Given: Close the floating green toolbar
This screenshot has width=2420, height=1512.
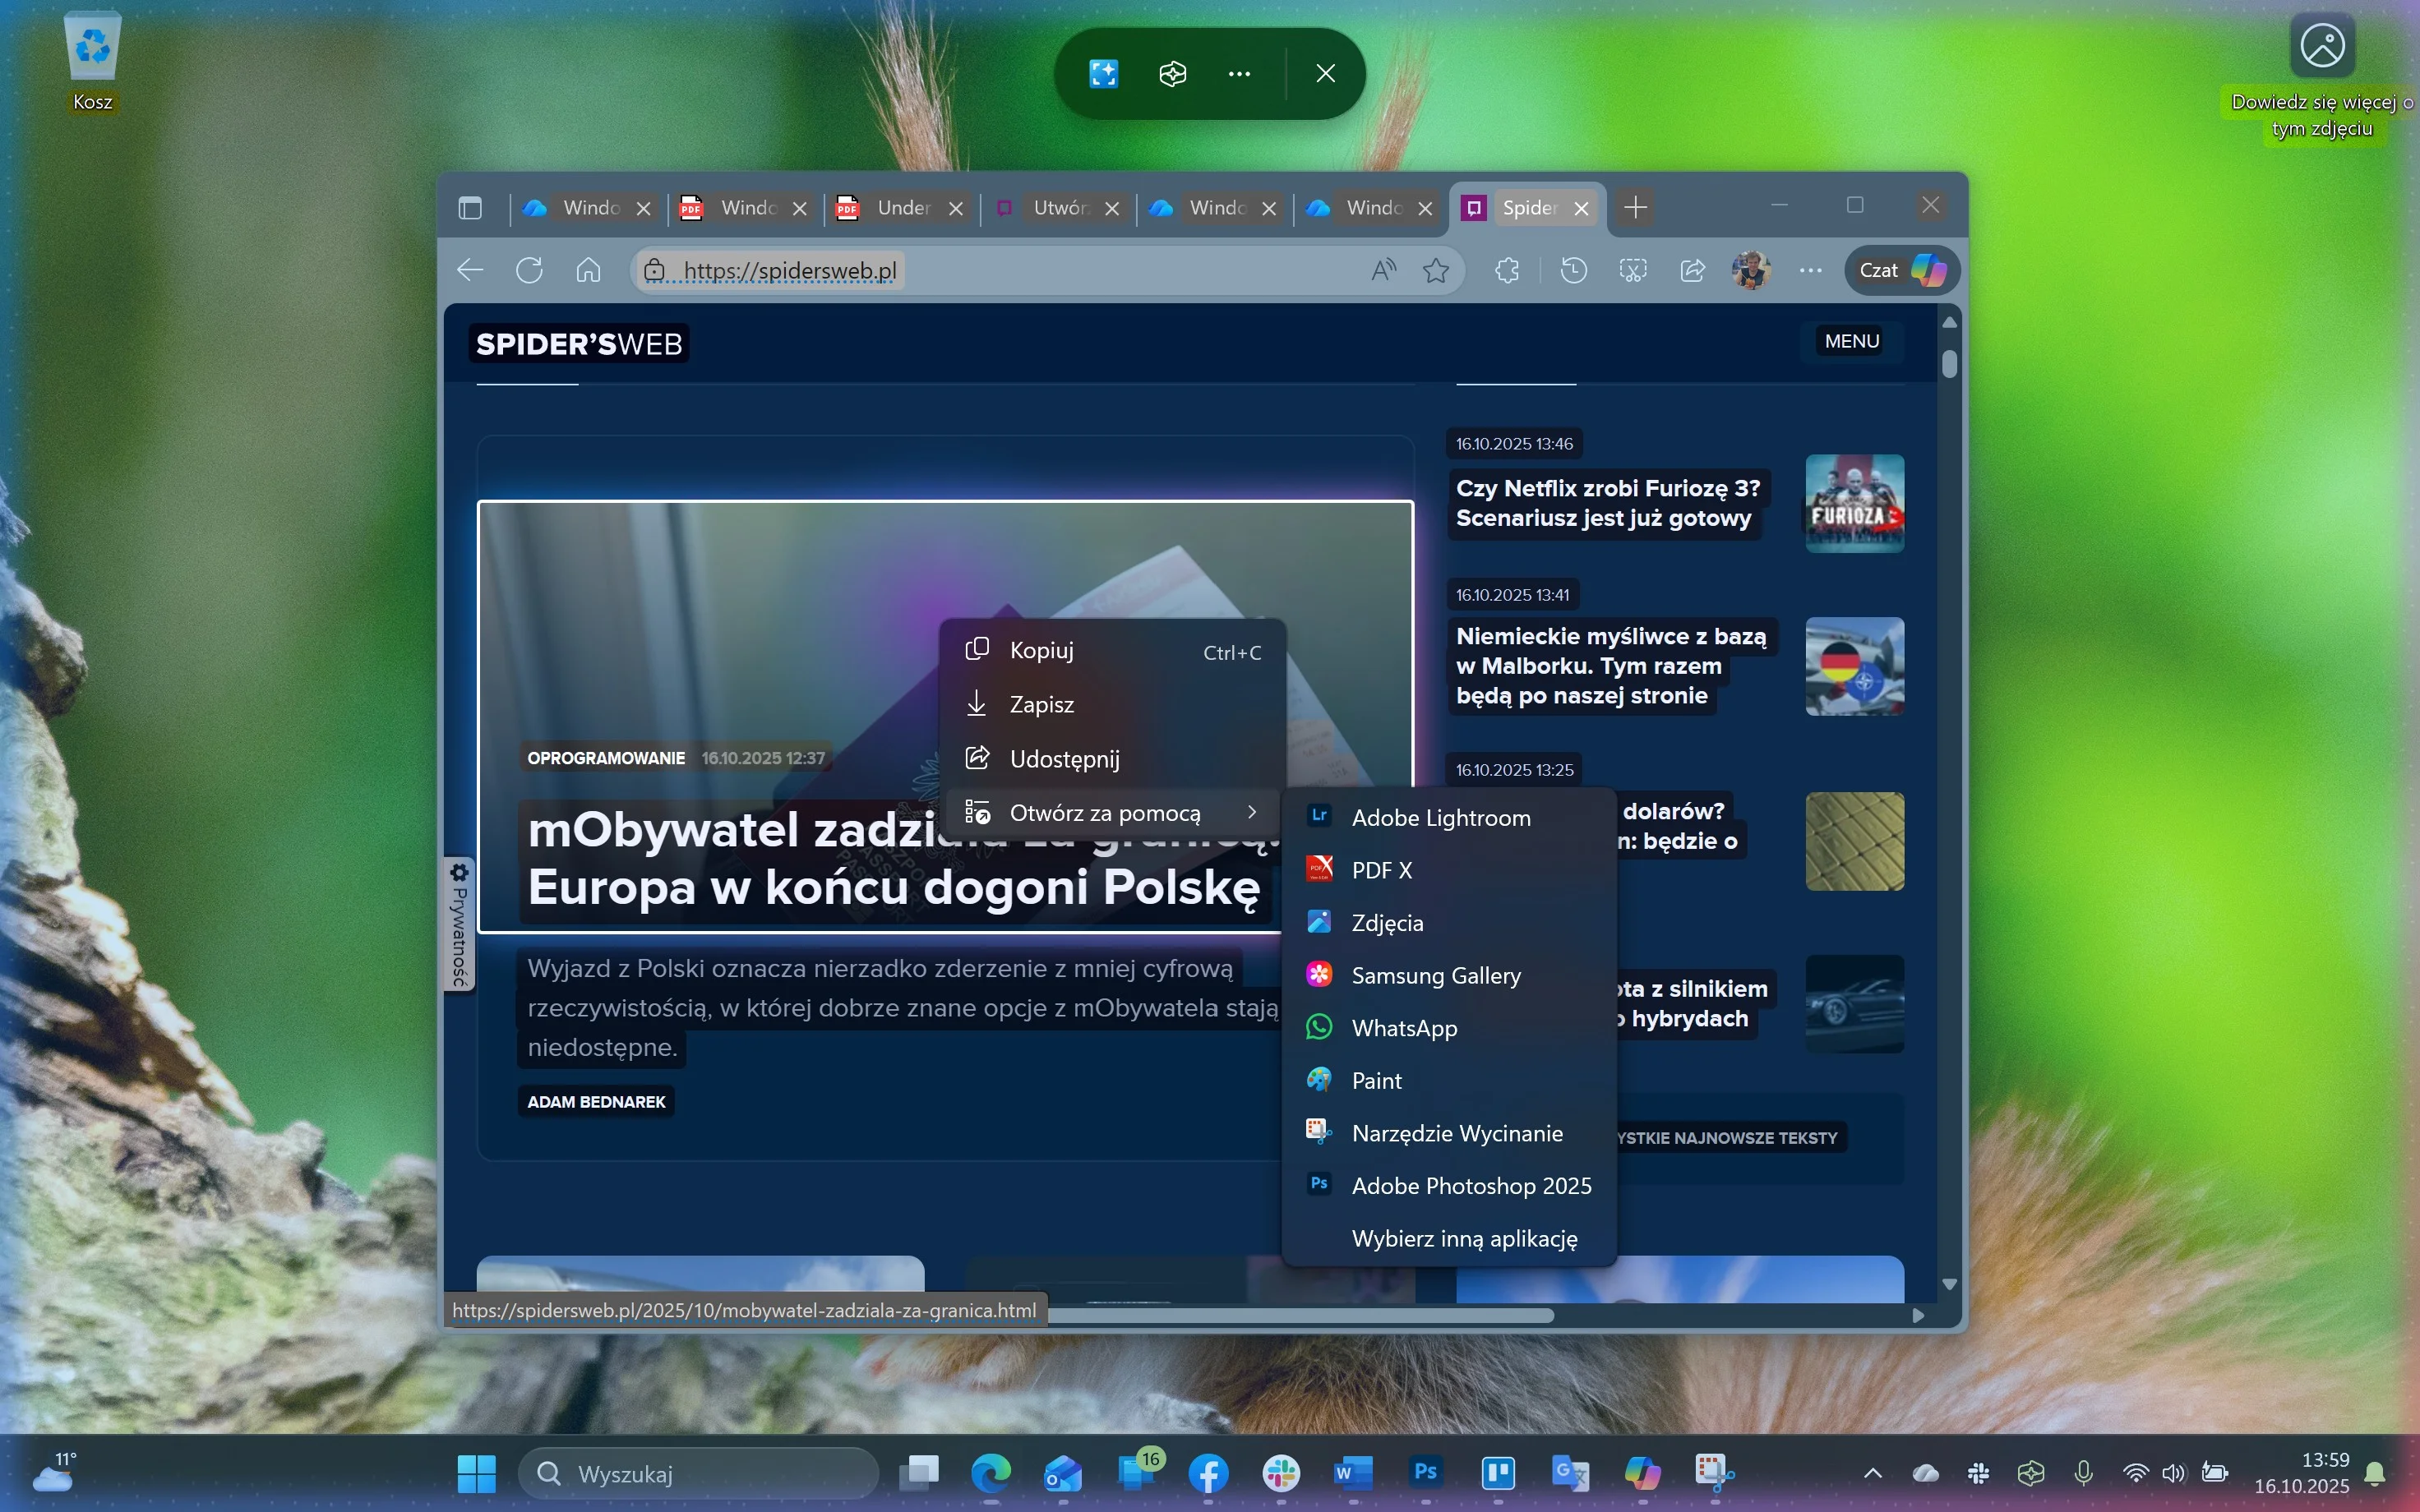Looking at the screenshot, I should pos(1325,73).
